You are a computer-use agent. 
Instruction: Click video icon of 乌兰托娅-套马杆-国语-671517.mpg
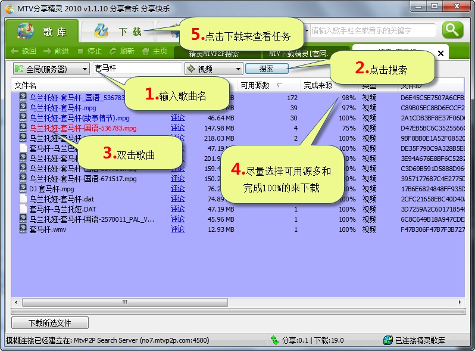pos(23,178)
